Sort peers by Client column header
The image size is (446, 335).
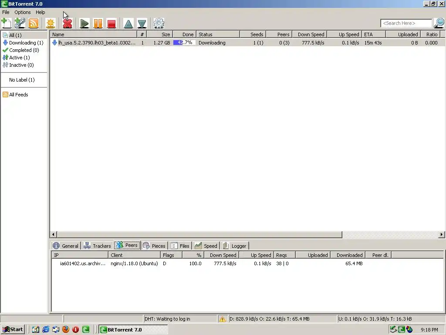(134, 255)
